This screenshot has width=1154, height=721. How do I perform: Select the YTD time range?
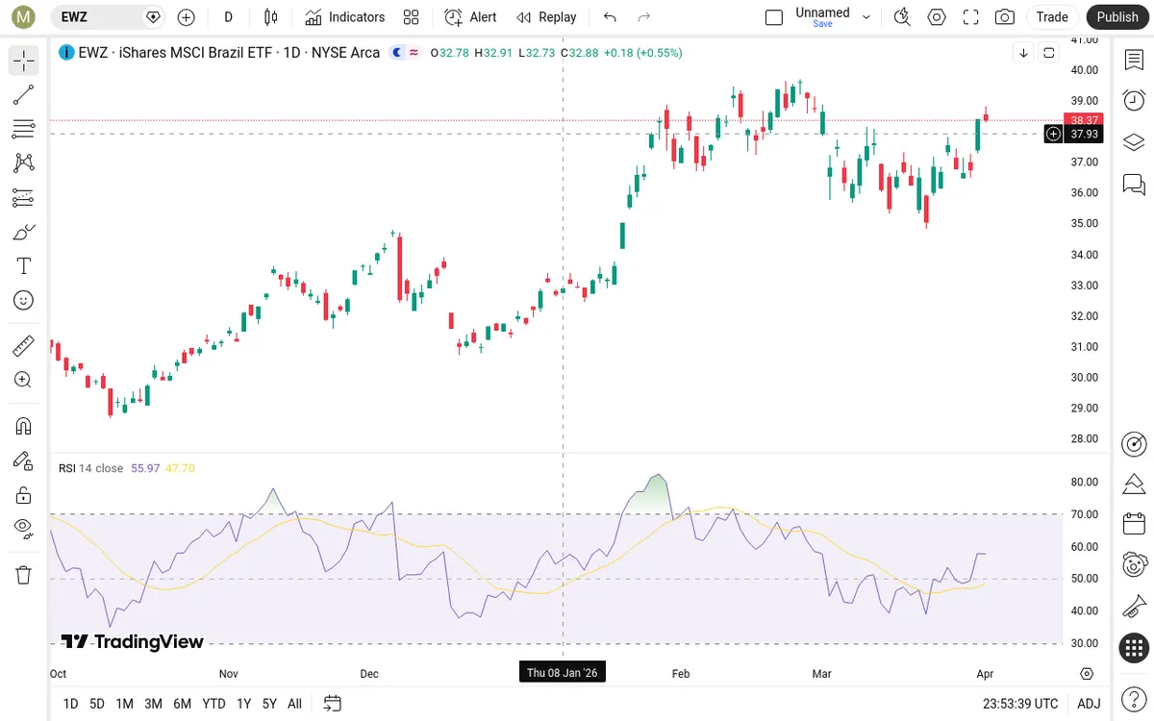213,704
